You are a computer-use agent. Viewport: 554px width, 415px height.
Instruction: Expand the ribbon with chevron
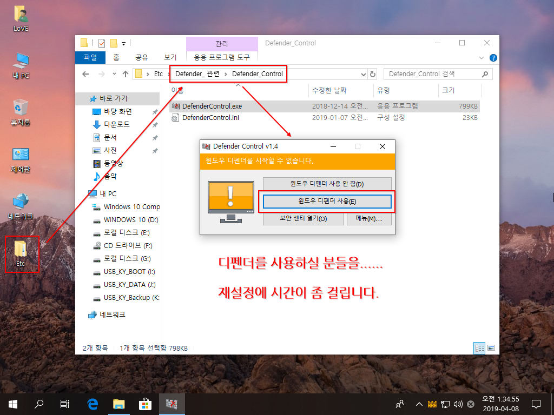tap(481, 57)
